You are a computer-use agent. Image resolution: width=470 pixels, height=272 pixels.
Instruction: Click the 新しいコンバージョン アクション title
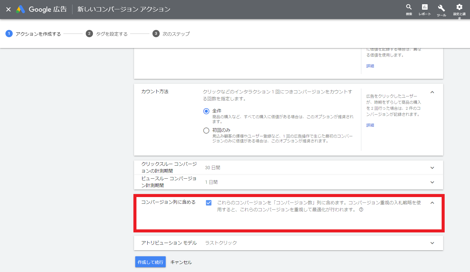point(124,9)
